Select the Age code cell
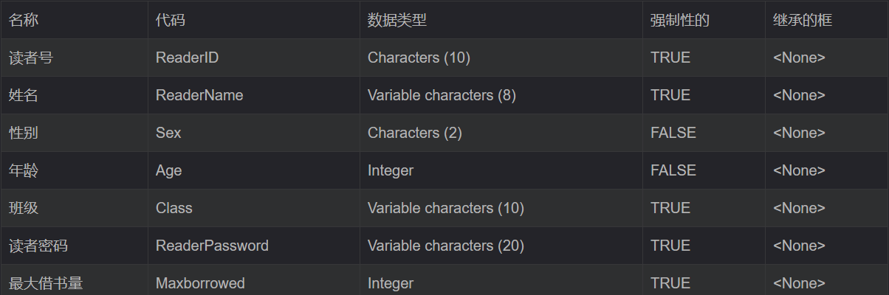The image size is (889, 295). click(x=169, y=170)
